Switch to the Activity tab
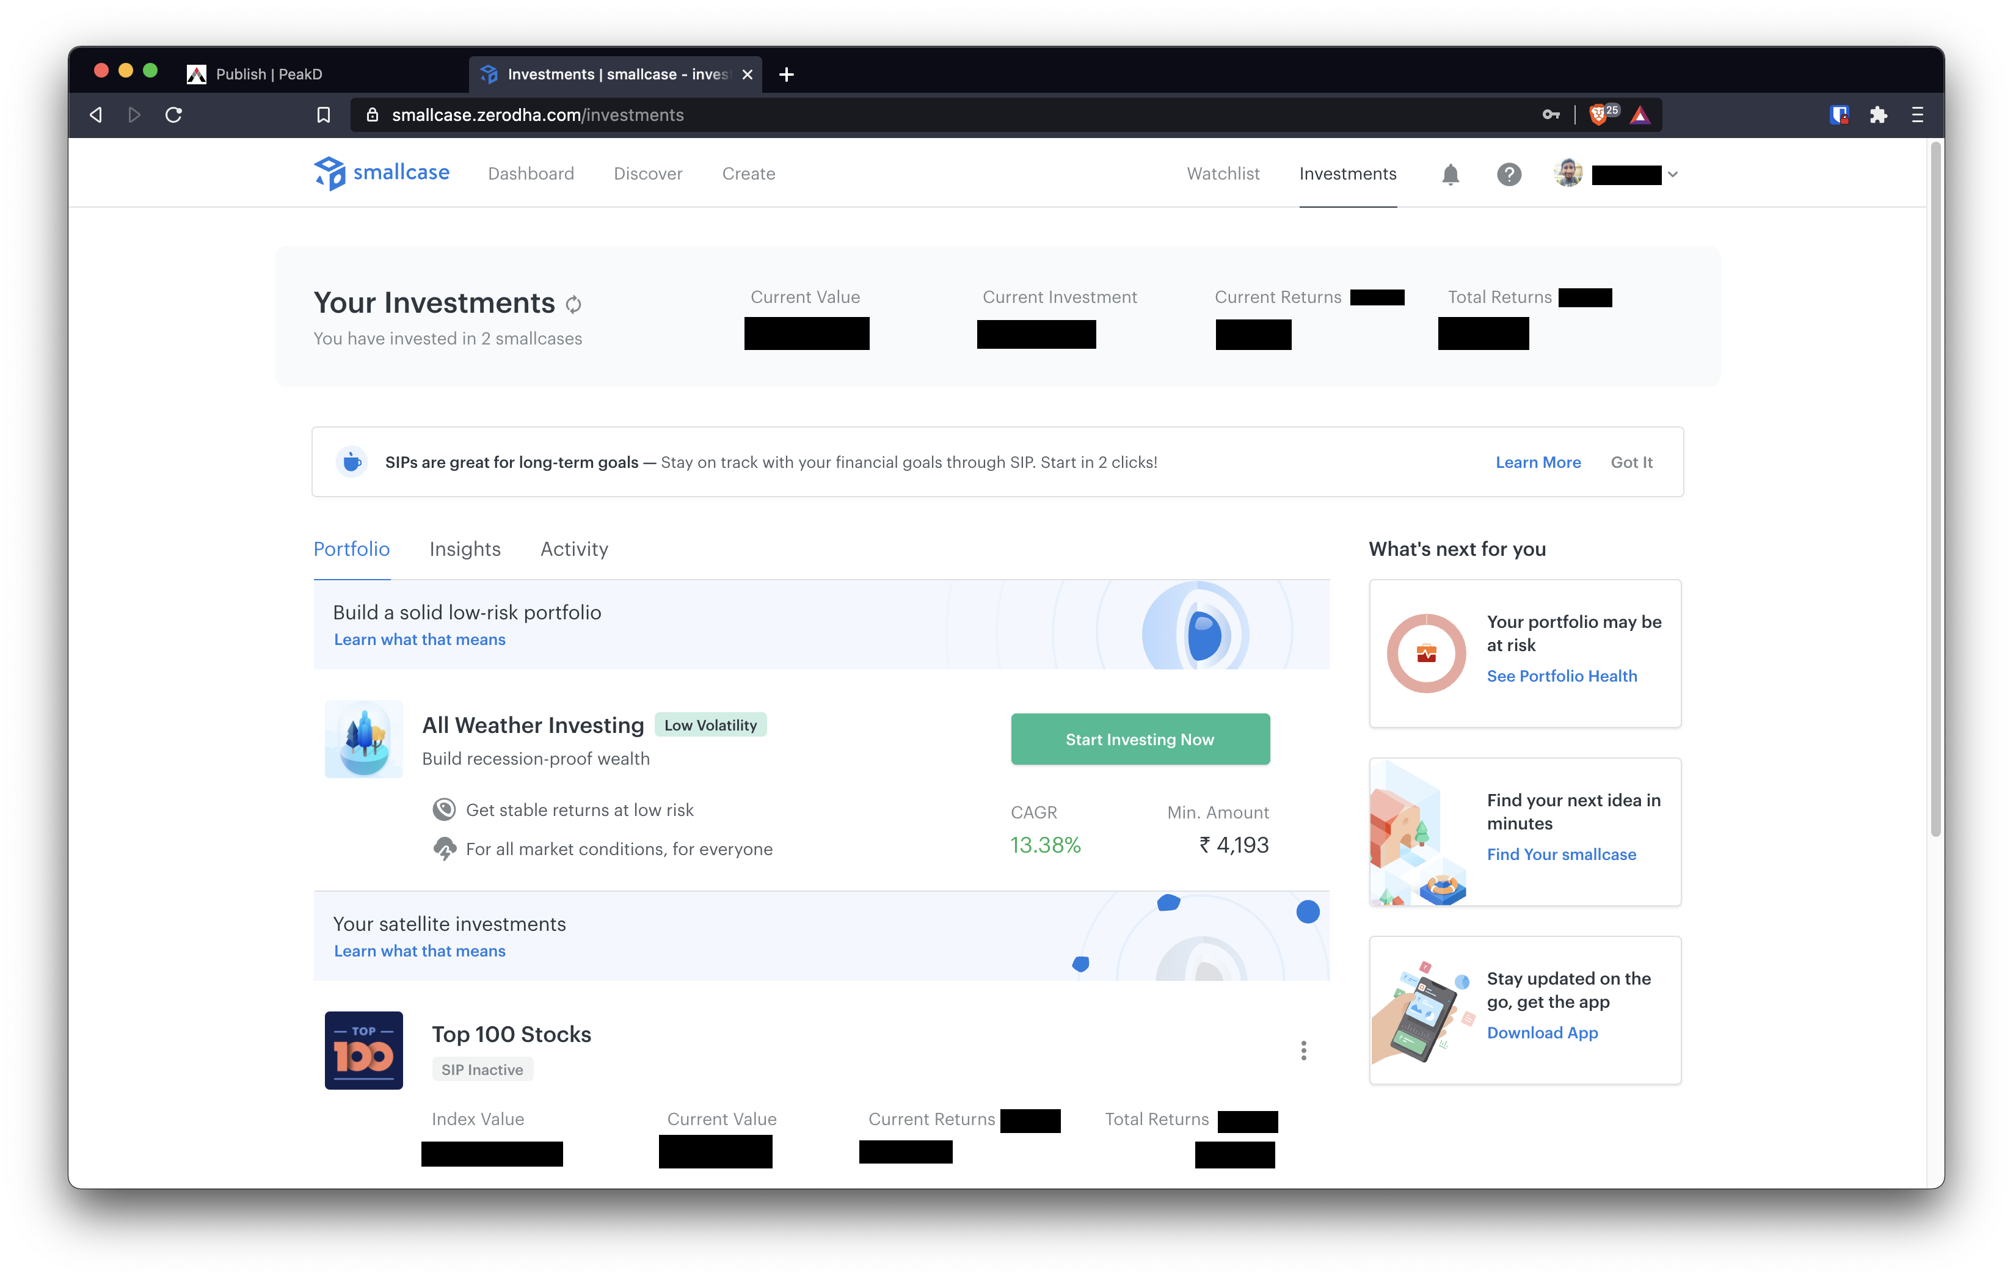The width and height of the screenshot is (2013, 1279). pyautogui.click(x=574, y=549)
